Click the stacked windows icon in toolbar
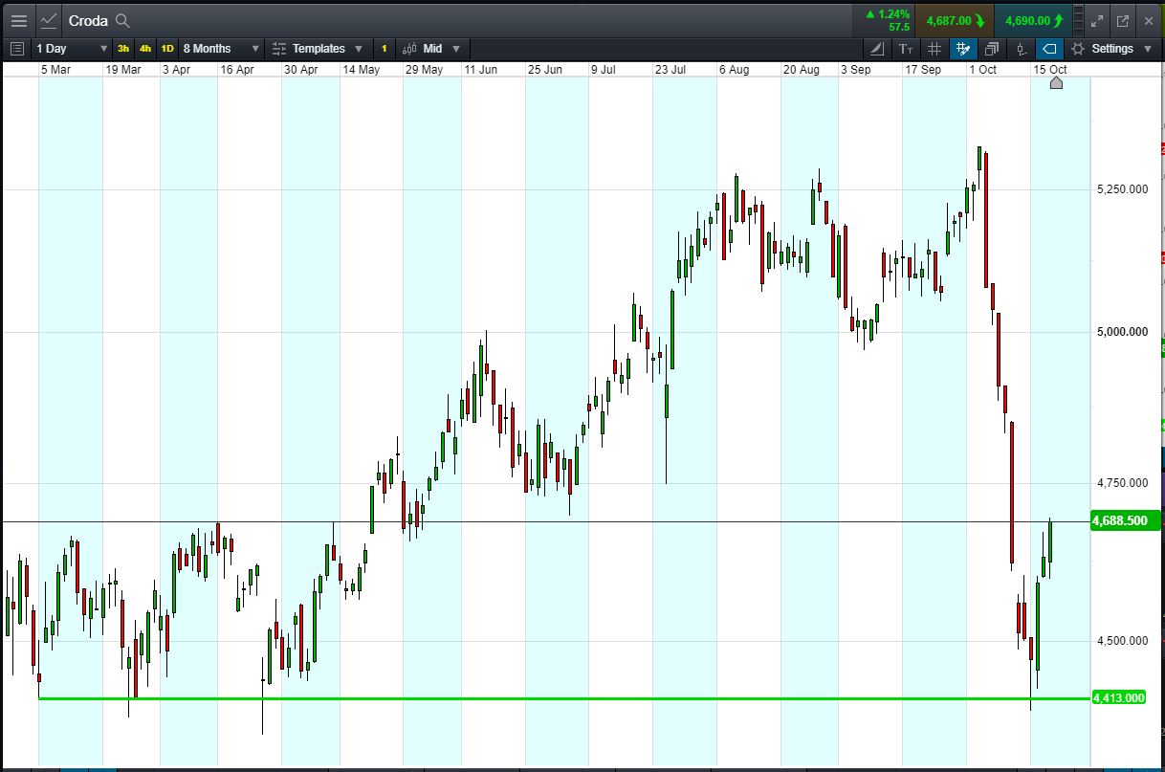1165x772 pixels. pos(992,49)
